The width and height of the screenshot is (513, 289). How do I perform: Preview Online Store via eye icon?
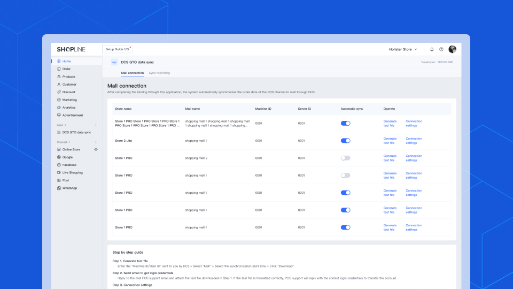pyautogui.click(x=96, y=149)
